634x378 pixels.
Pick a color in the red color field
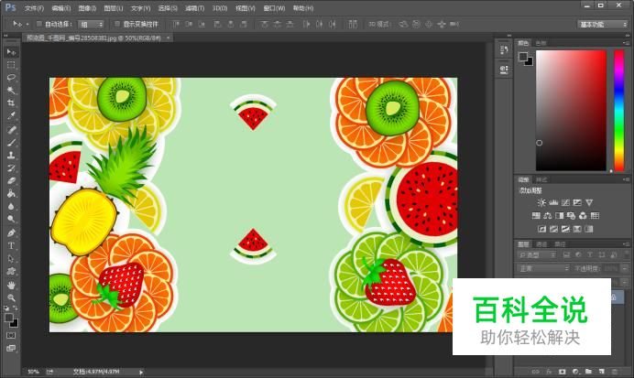pos(571,110)
